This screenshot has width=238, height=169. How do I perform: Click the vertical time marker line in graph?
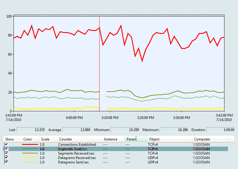[x=100, y=74]
